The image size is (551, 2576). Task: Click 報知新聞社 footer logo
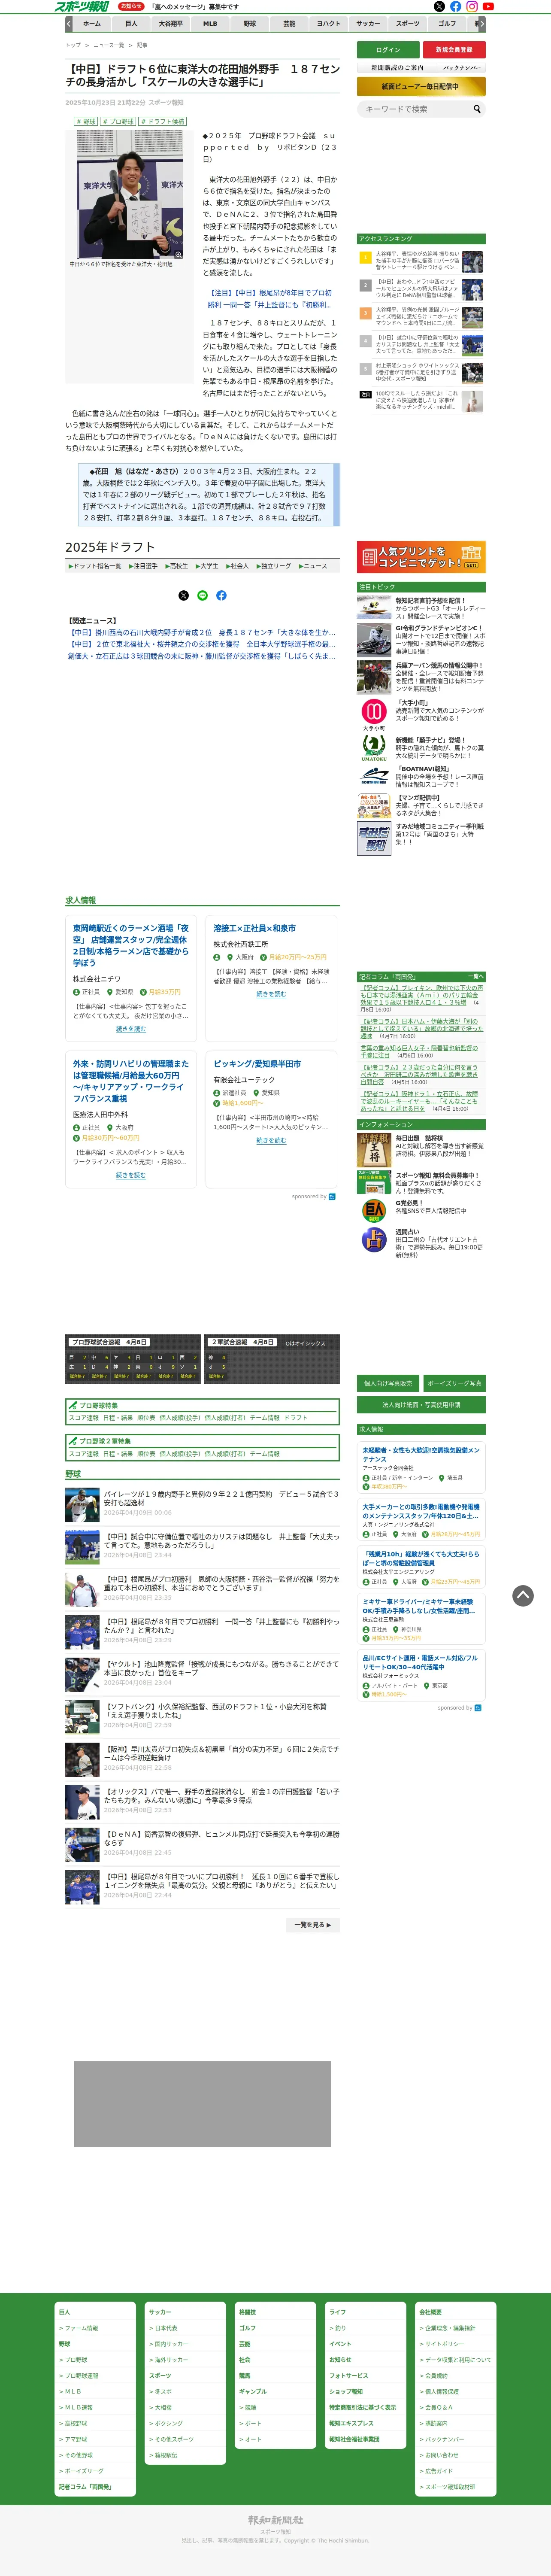(x=276, y=2520)
